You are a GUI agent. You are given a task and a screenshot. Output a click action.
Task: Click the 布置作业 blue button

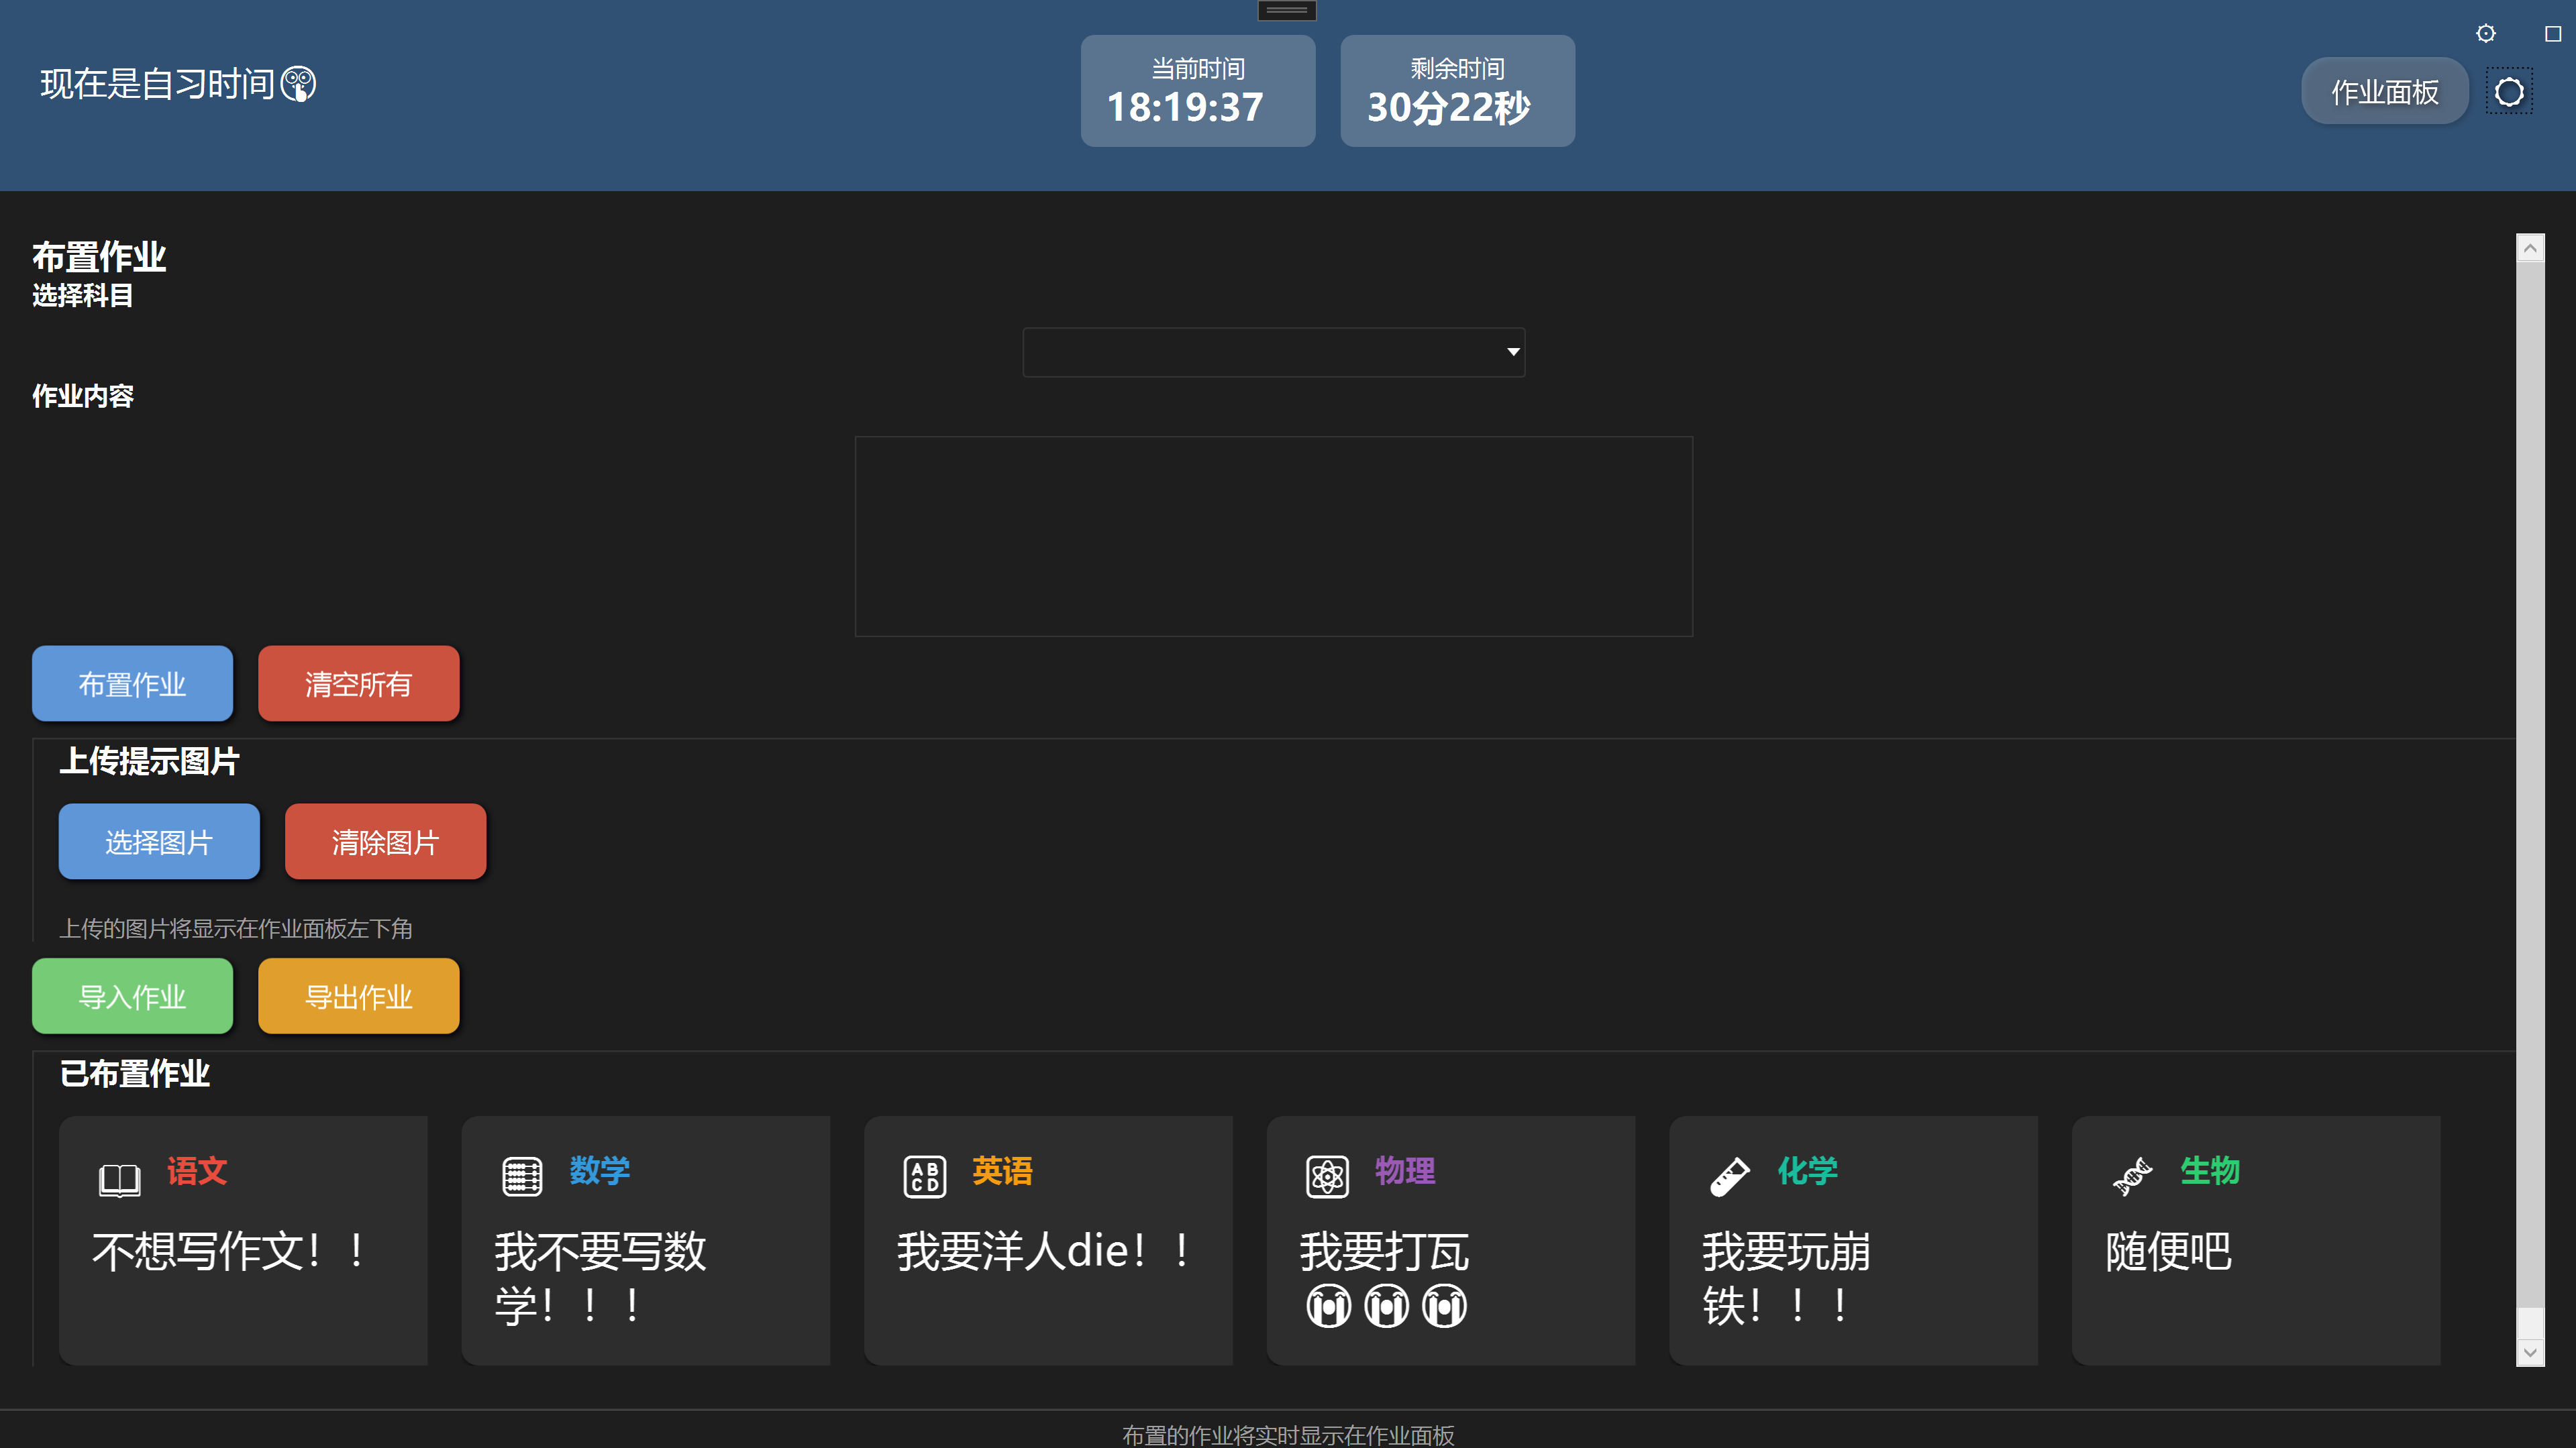pos(132,683)
